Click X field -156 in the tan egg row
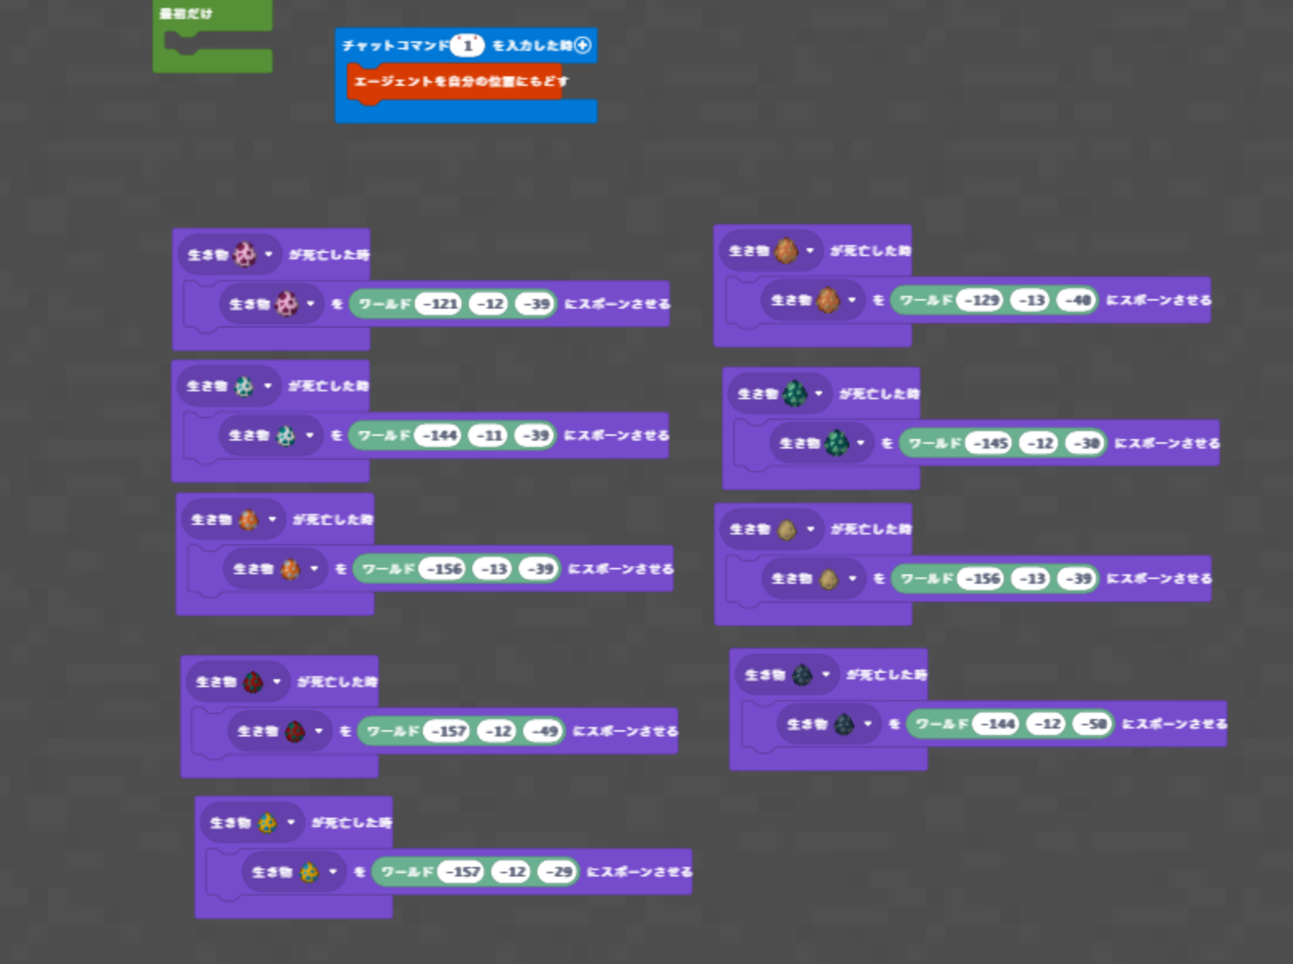The width and height of the screenshot is (1293, 964). click(x=982, y=579)
